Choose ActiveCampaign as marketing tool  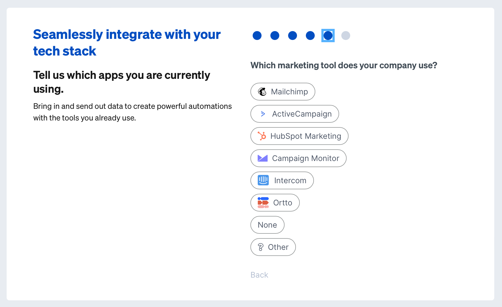(x=302, y=114)
